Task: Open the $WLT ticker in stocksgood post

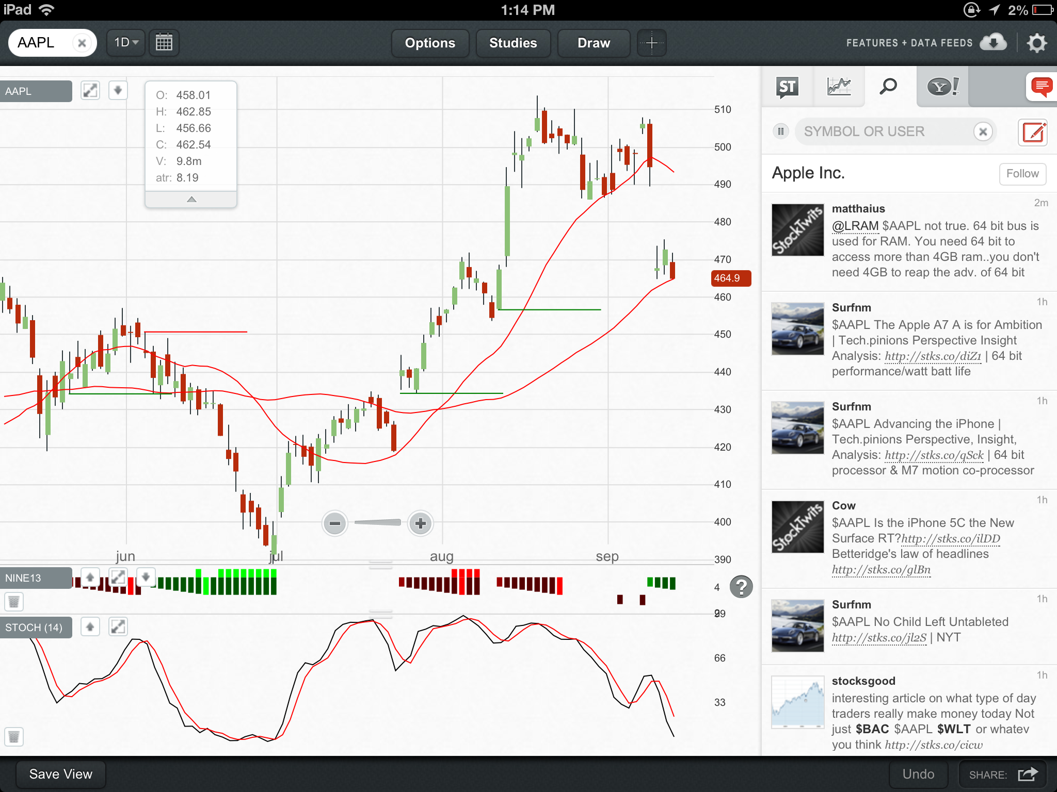Action: [954, 729]
